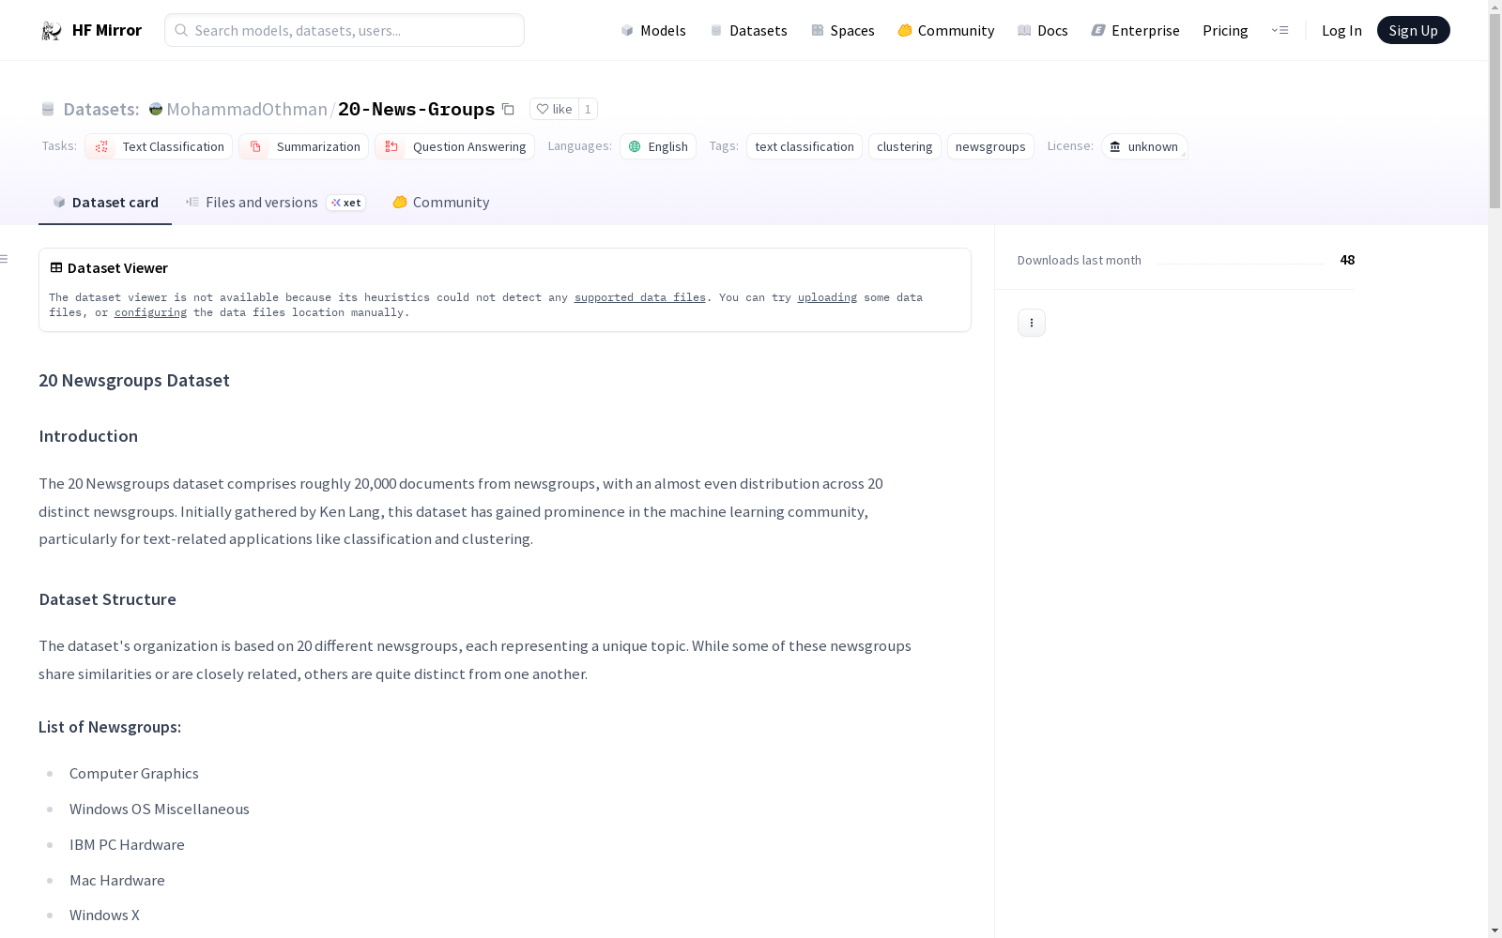Click the Computer Graphics list item
This screenshot has width=1502, height=938.
(134, 774)
